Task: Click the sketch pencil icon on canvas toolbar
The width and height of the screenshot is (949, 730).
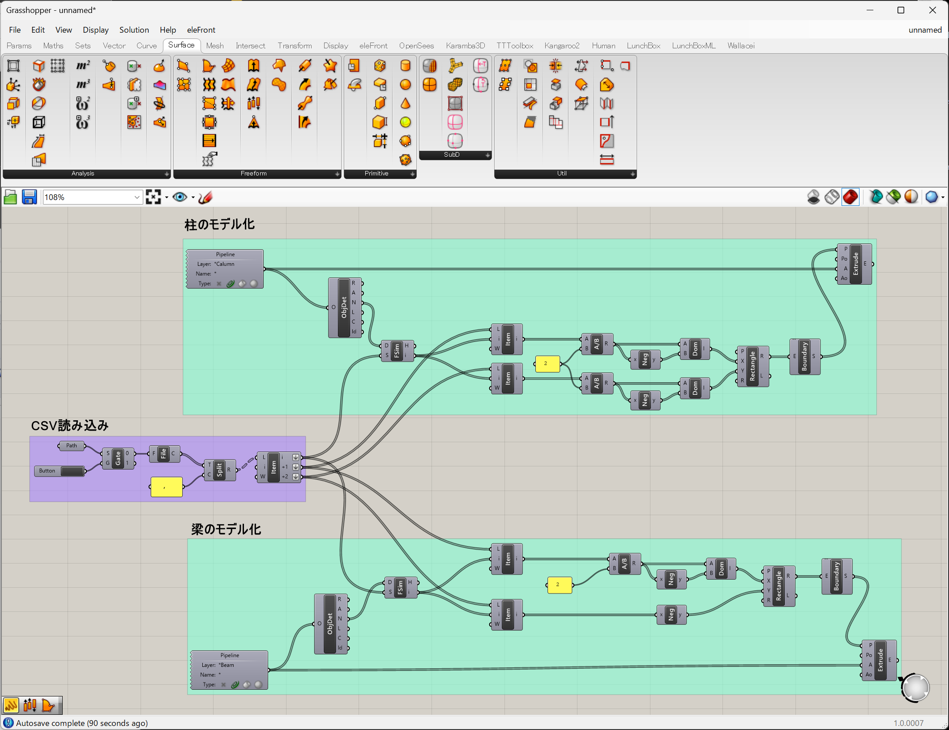Action: point(205,197)
